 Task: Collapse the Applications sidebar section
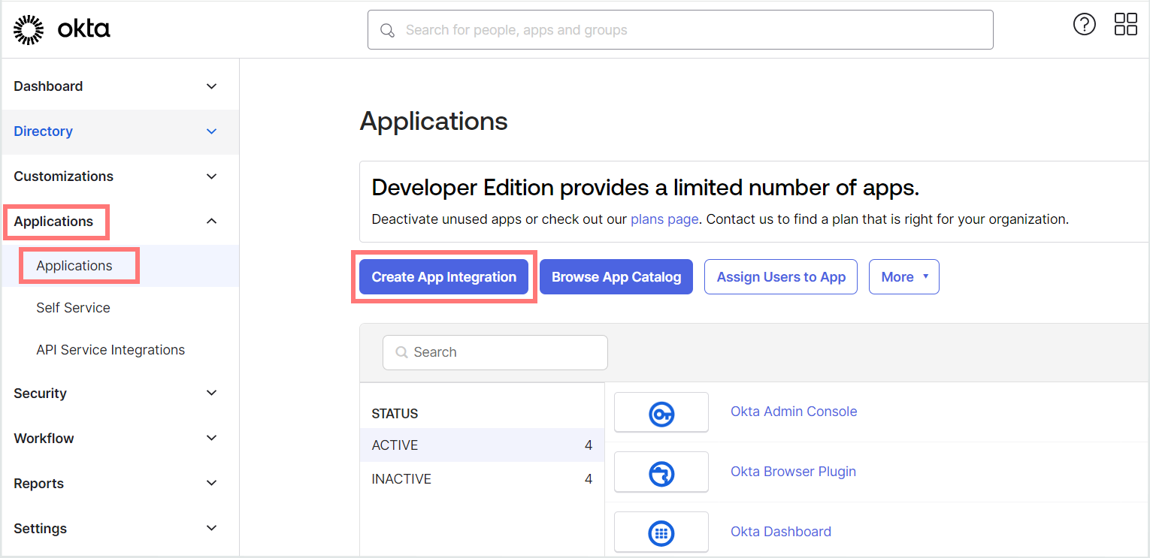212,222
